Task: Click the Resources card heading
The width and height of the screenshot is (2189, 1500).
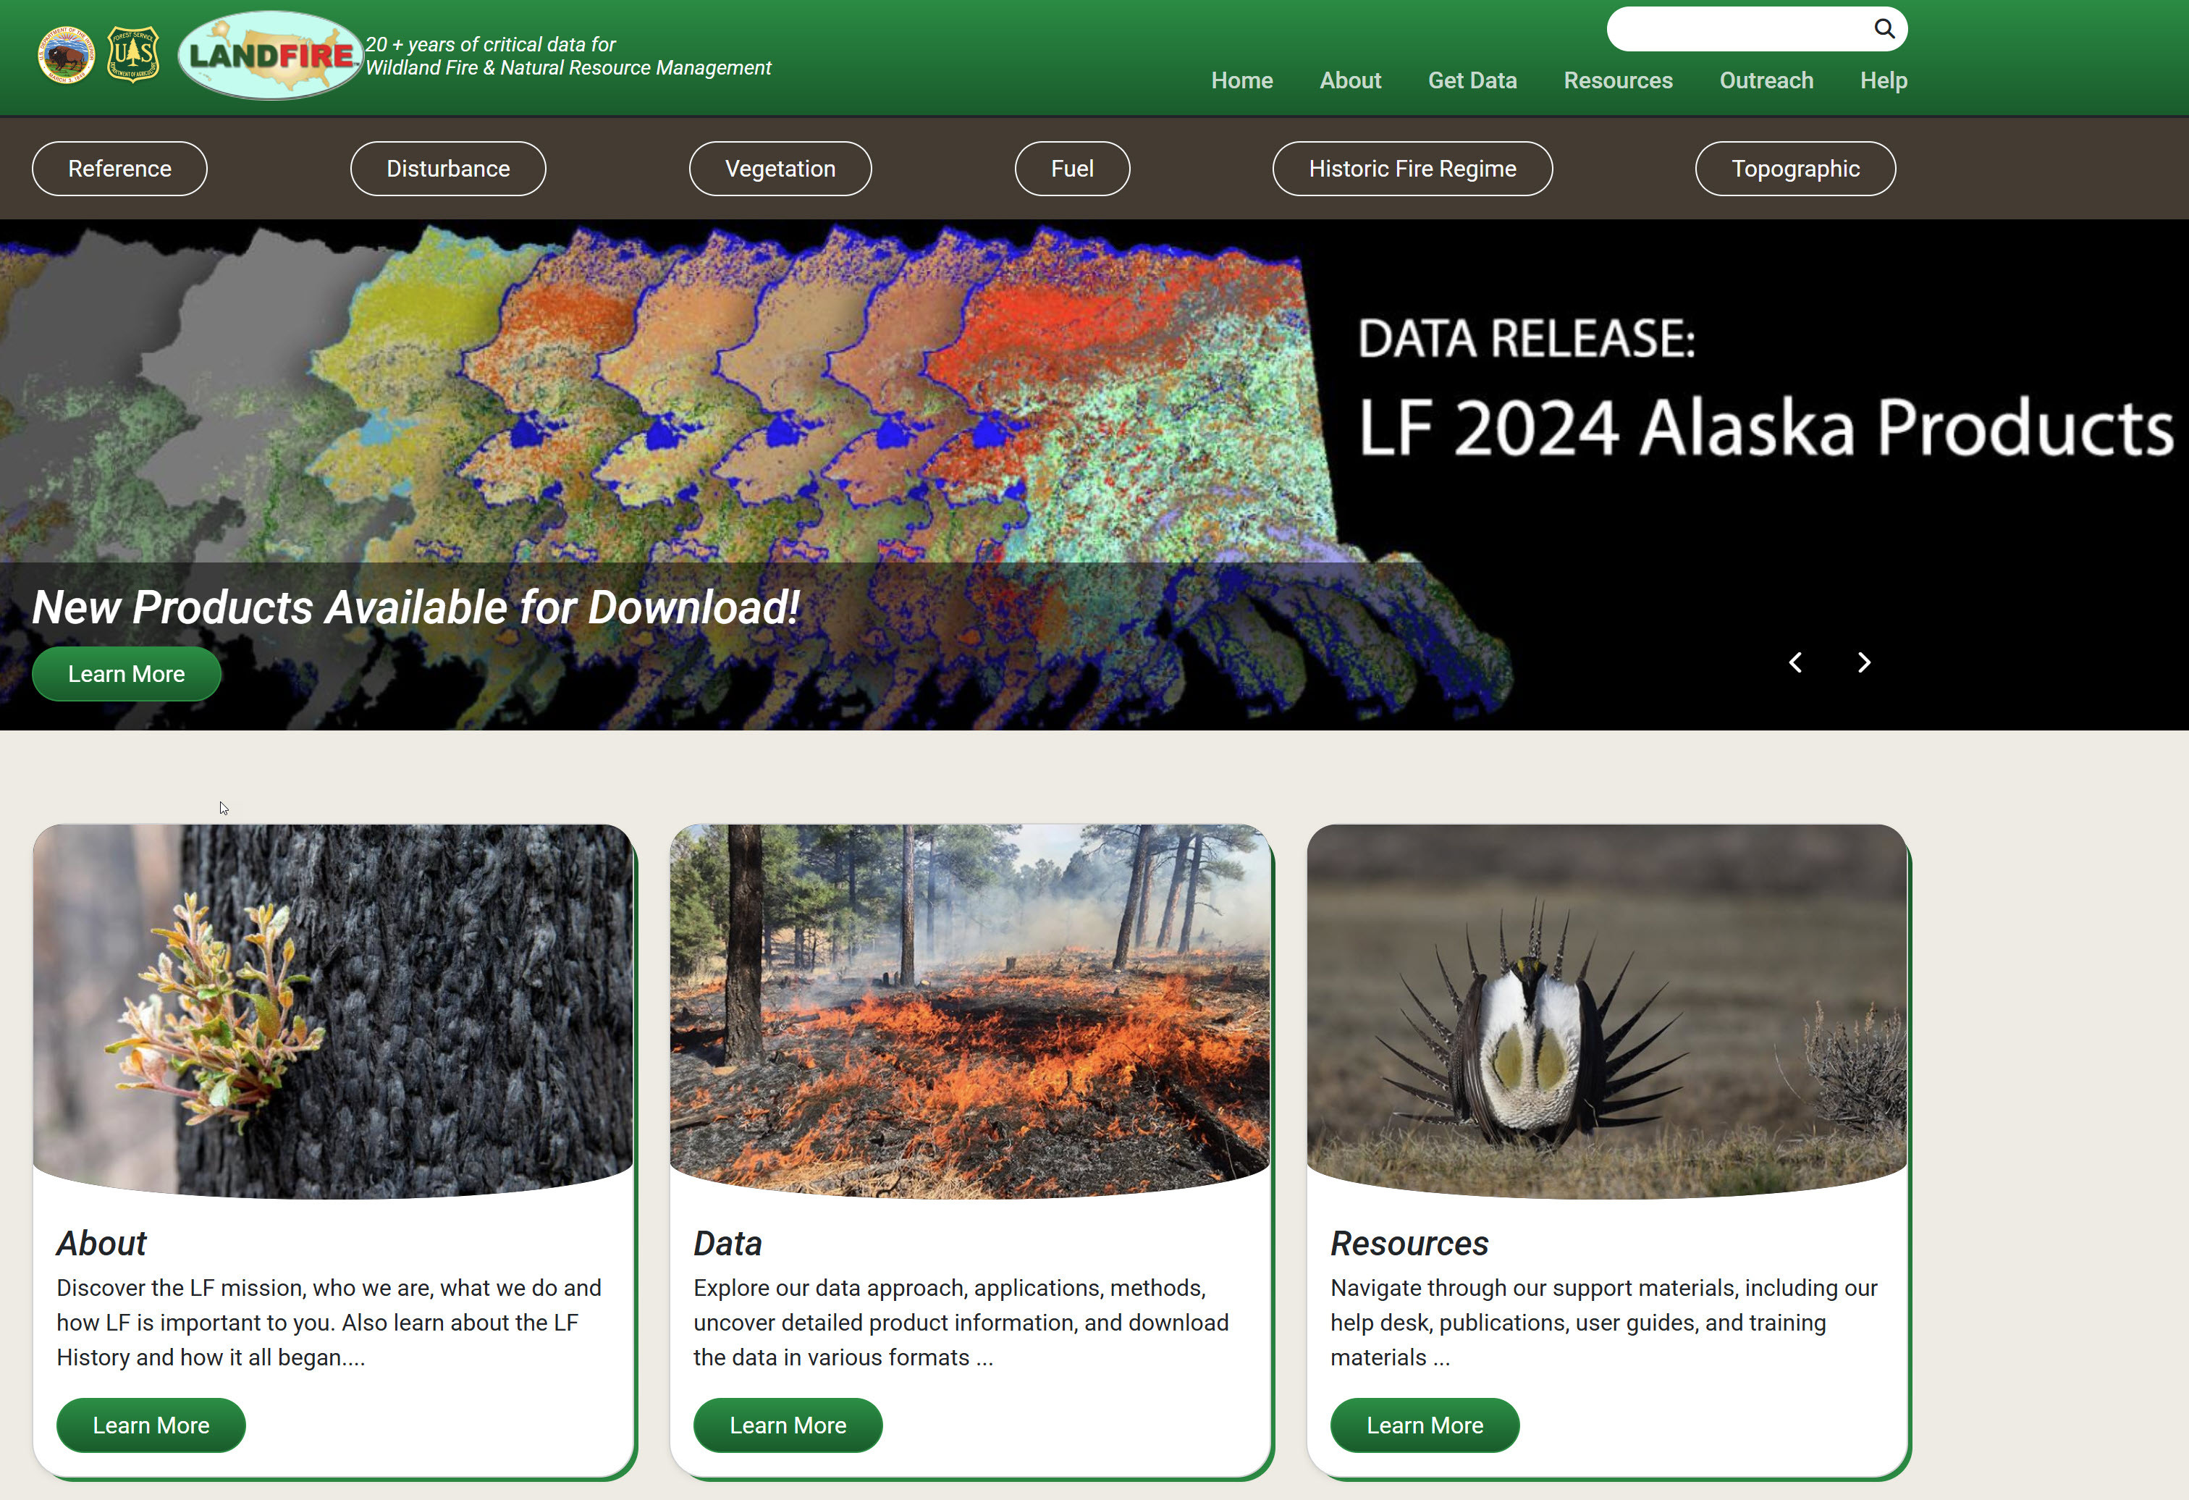Action: [1409, 1243]
